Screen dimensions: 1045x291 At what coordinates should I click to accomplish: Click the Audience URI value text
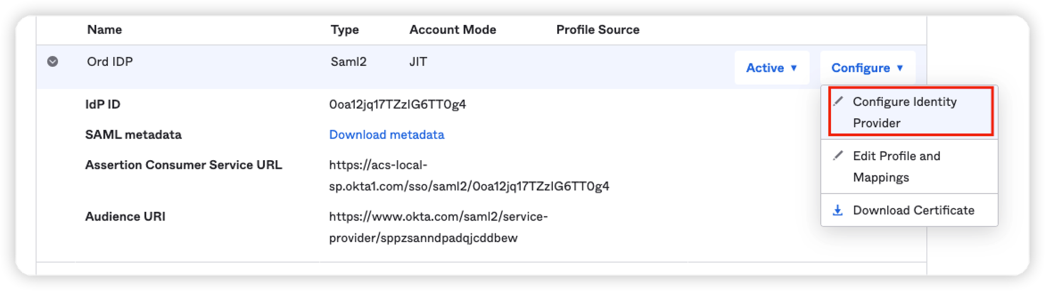pyautogui.click(x=438, y=227)
